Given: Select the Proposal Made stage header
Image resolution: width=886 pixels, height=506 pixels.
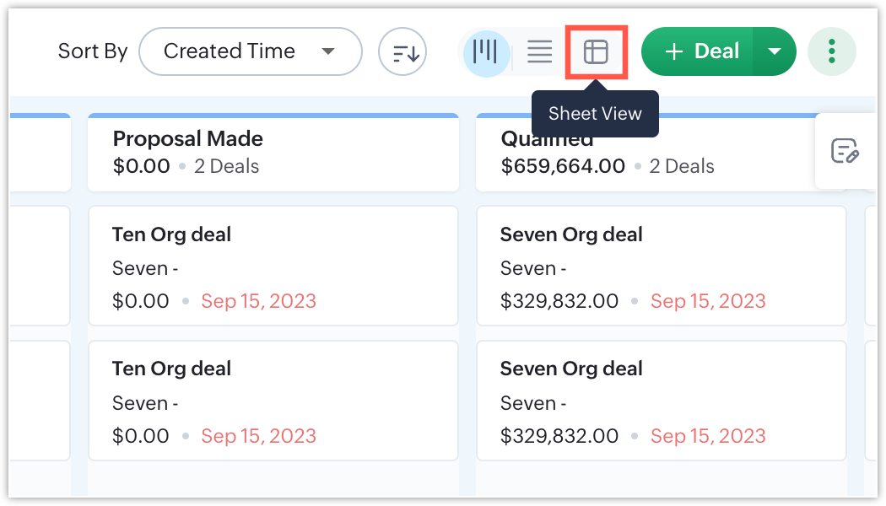Looking at the screenshot, I should click(188, 138).
